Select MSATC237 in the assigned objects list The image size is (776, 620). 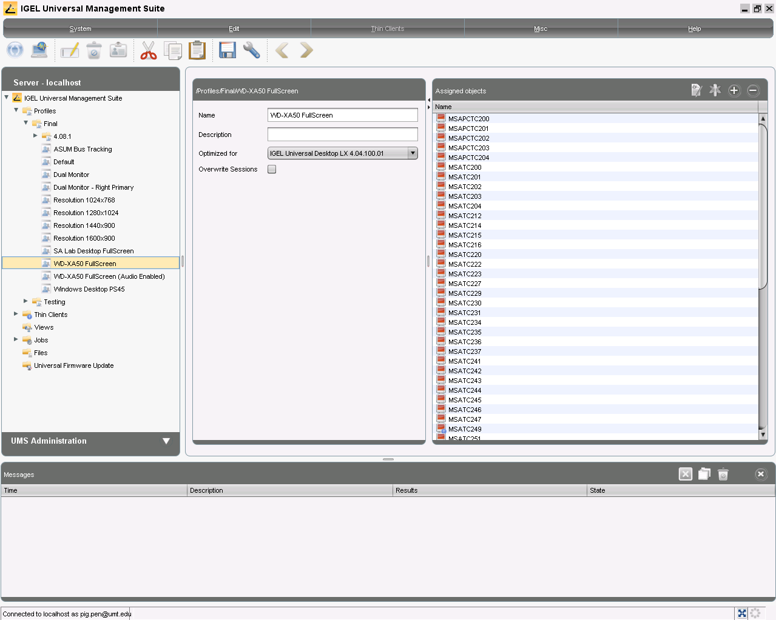click(596, 352)
